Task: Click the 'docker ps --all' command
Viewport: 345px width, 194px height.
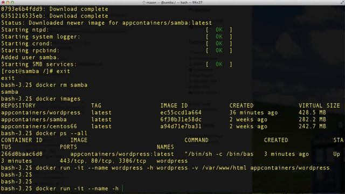Action: [61, 134]
